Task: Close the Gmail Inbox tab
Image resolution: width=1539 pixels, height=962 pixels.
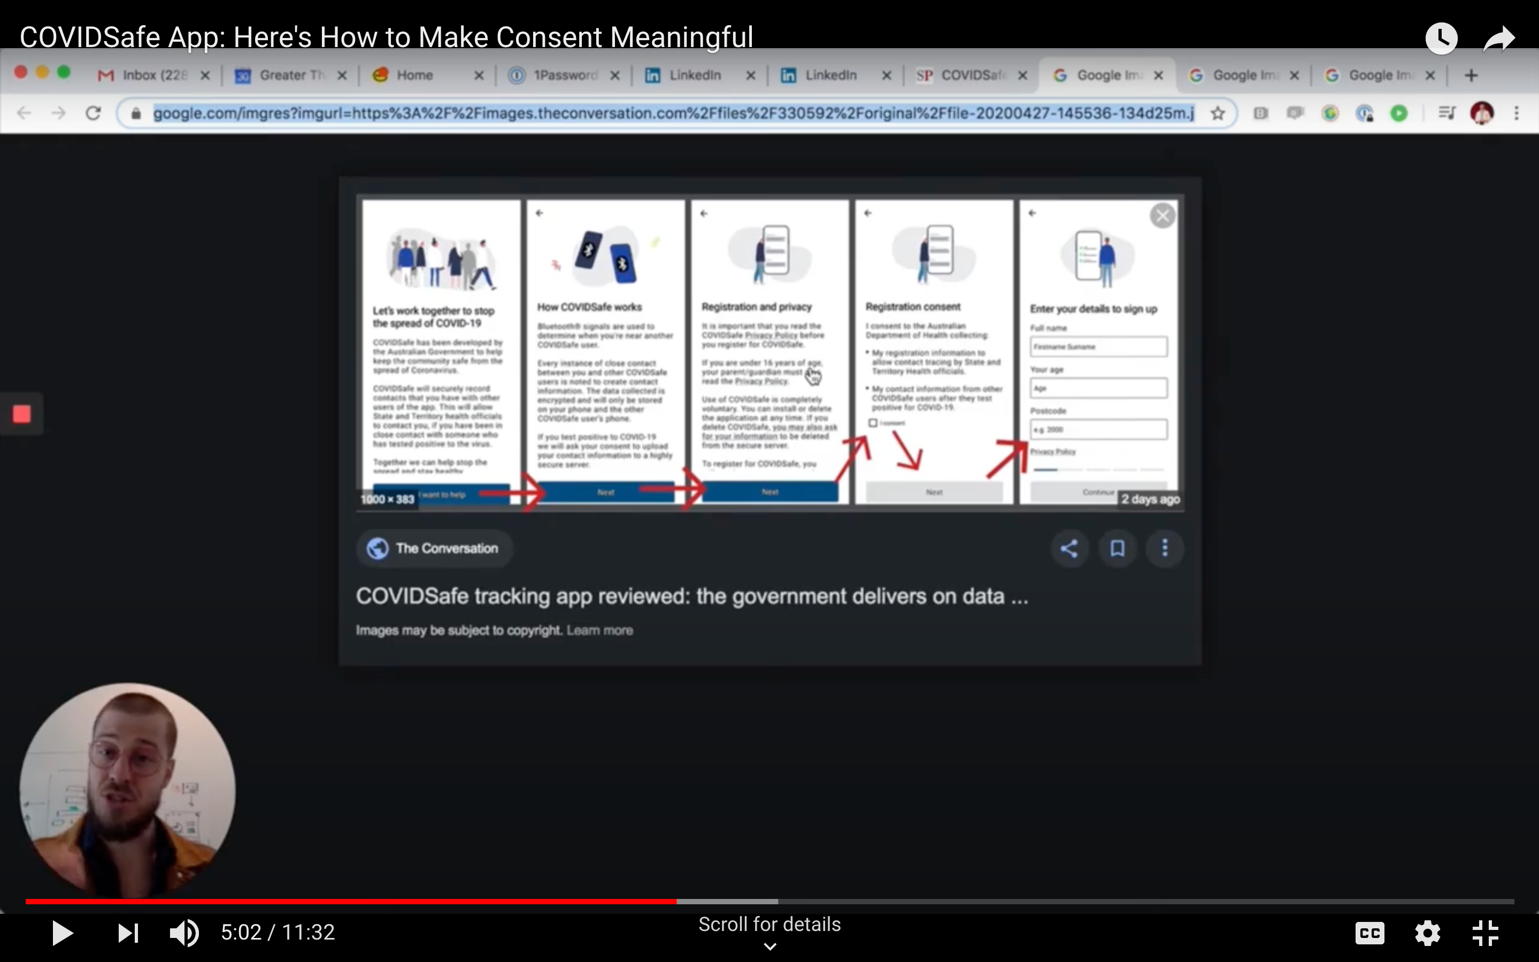Action: [x=205, y=75]
